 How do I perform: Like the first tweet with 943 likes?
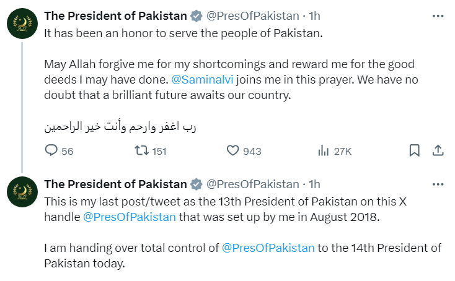coord(233,150)
